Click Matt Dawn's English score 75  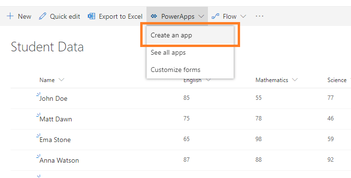coord(186,119)
